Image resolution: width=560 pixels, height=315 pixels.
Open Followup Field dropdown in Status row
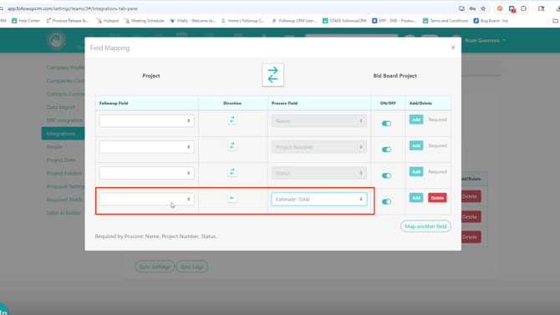point(147,173)
